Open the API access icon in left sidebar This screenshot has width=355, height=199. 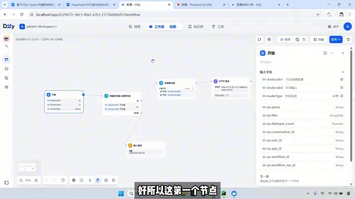[6, 69]
